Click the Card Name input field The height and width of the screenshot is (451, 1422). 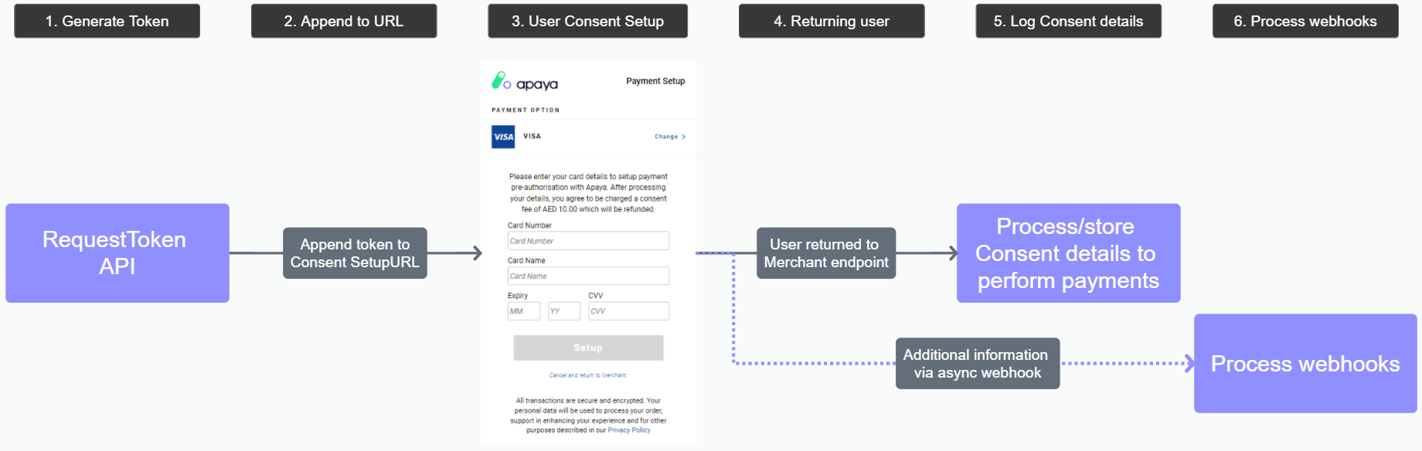tap(588, 276)
